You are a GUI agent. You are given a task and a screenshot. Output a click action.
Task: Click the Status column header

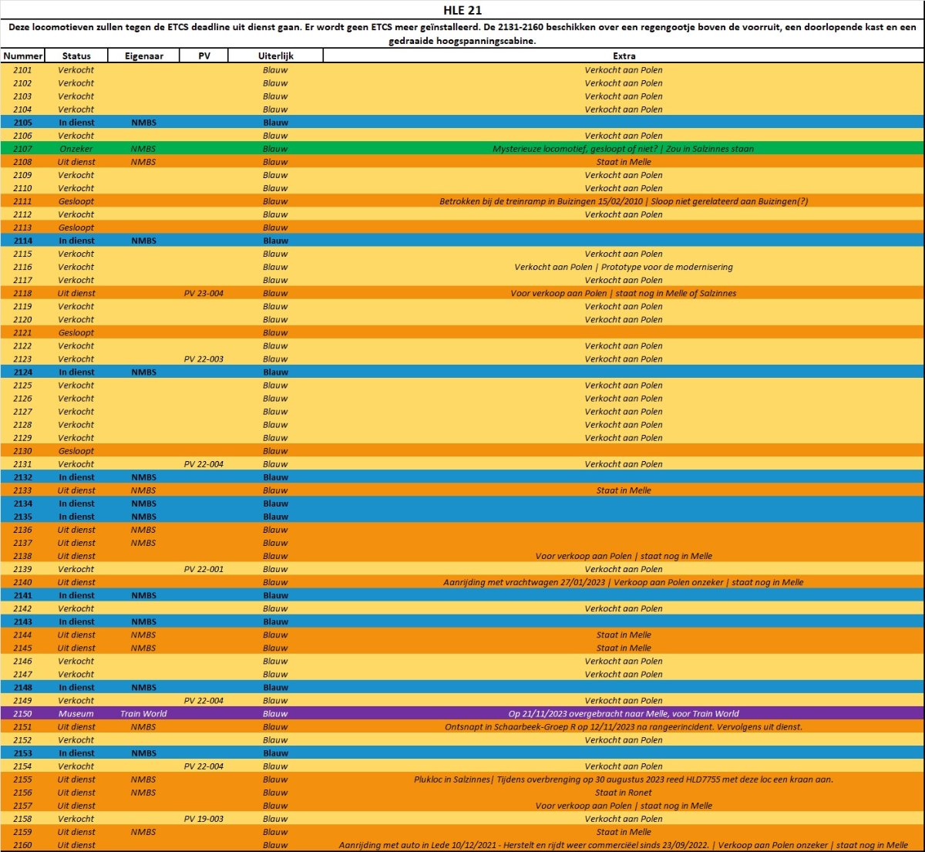tap(76, 56)
